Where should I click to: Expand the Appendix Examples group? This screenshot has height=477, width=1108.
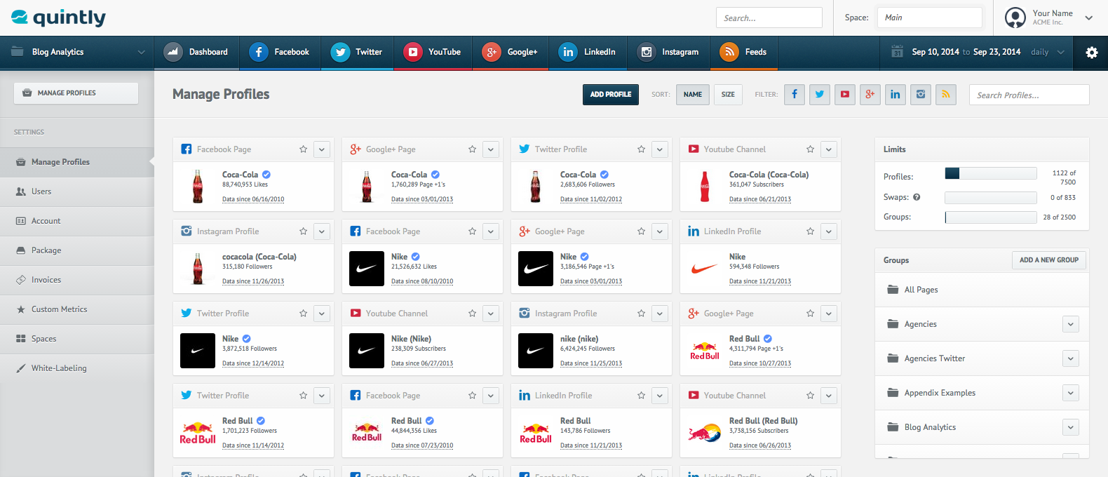[1071, 393]
